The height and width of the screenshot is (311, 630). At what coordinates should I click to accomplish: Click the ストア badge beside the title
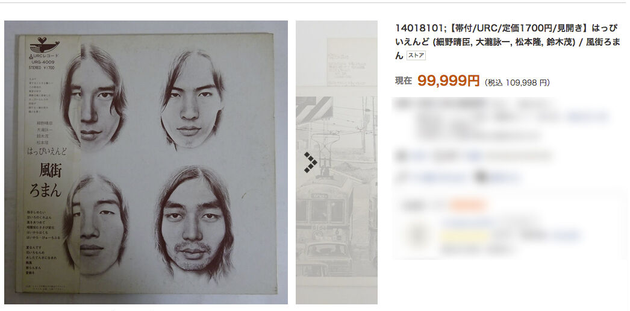[416, 56]
